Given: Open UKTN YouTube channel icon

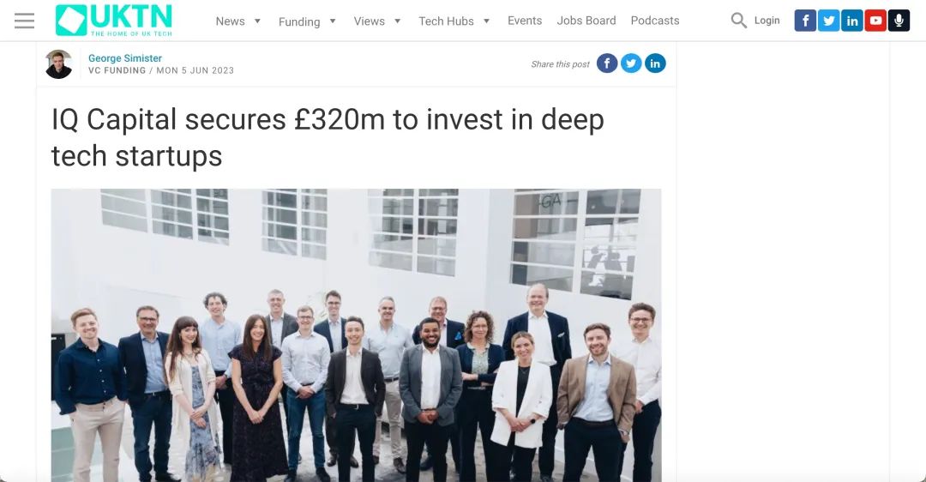Looking at the screenshot, I should point(875,21).
